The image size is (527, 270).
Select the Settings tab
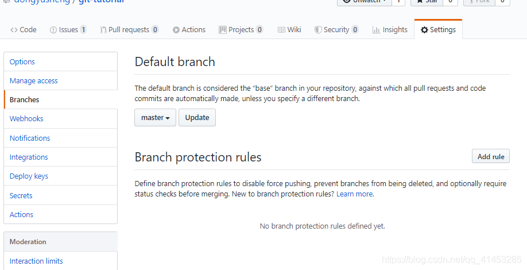tap(438, 30)
